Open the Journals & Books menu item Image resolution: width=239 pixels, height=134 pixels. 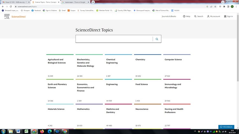click(169, 16)
